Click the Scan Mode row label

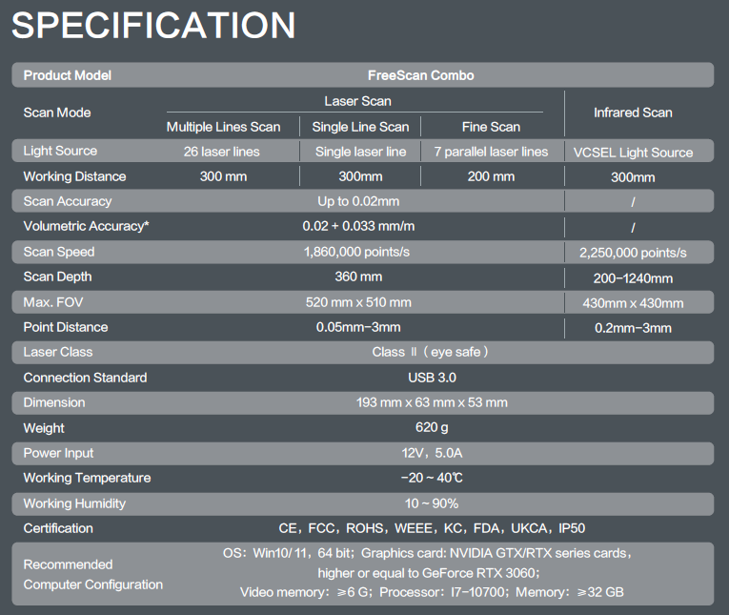(x=57, y=113)
